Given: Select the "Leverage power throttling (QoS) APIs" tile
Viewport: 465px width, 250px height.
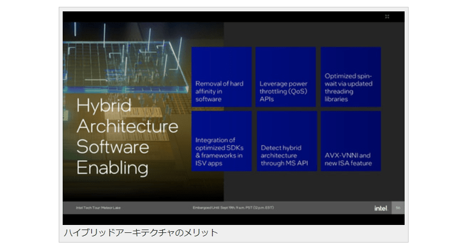Looking at the screenshot, I should pos(285,77).
